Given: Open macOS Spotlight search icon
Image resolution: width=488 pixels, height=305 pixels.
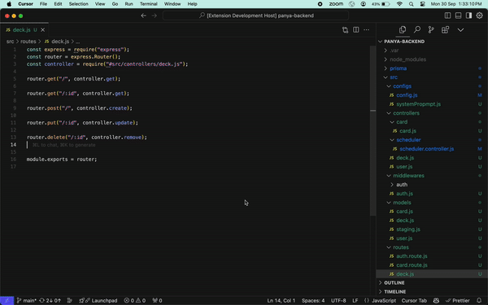Looking at the screenshot, I should (412, 4).
